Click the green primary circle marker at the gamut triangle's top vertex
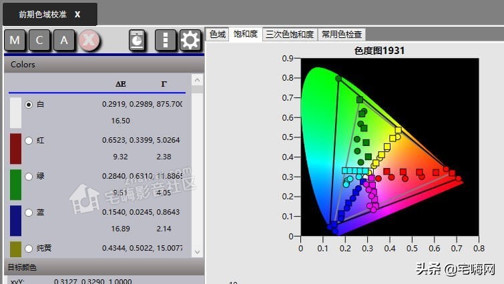 [338, 79]
